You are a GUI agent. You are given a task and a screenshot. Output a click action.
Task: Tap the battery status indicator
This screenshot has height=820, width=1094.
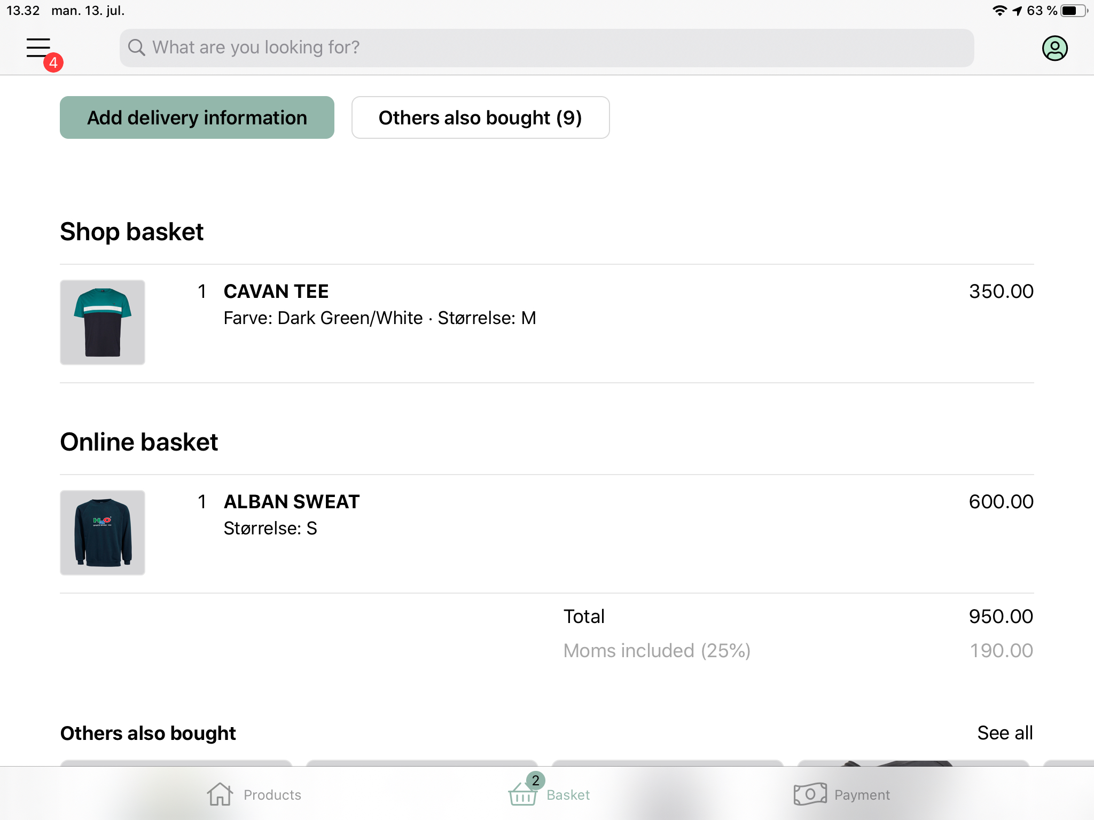click(1073, 11)
